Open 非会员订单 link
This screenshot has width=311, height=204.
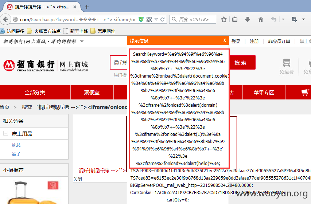click(279, 42)
